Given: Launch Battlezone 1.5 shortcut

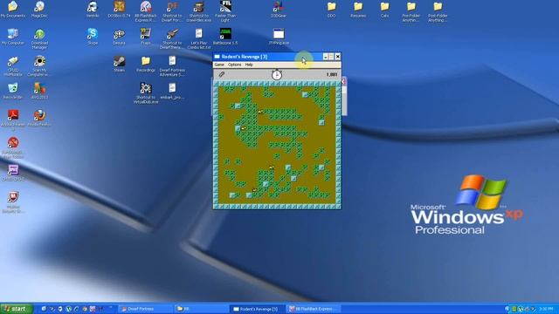Looking at the screenshot, I should 225,37.
